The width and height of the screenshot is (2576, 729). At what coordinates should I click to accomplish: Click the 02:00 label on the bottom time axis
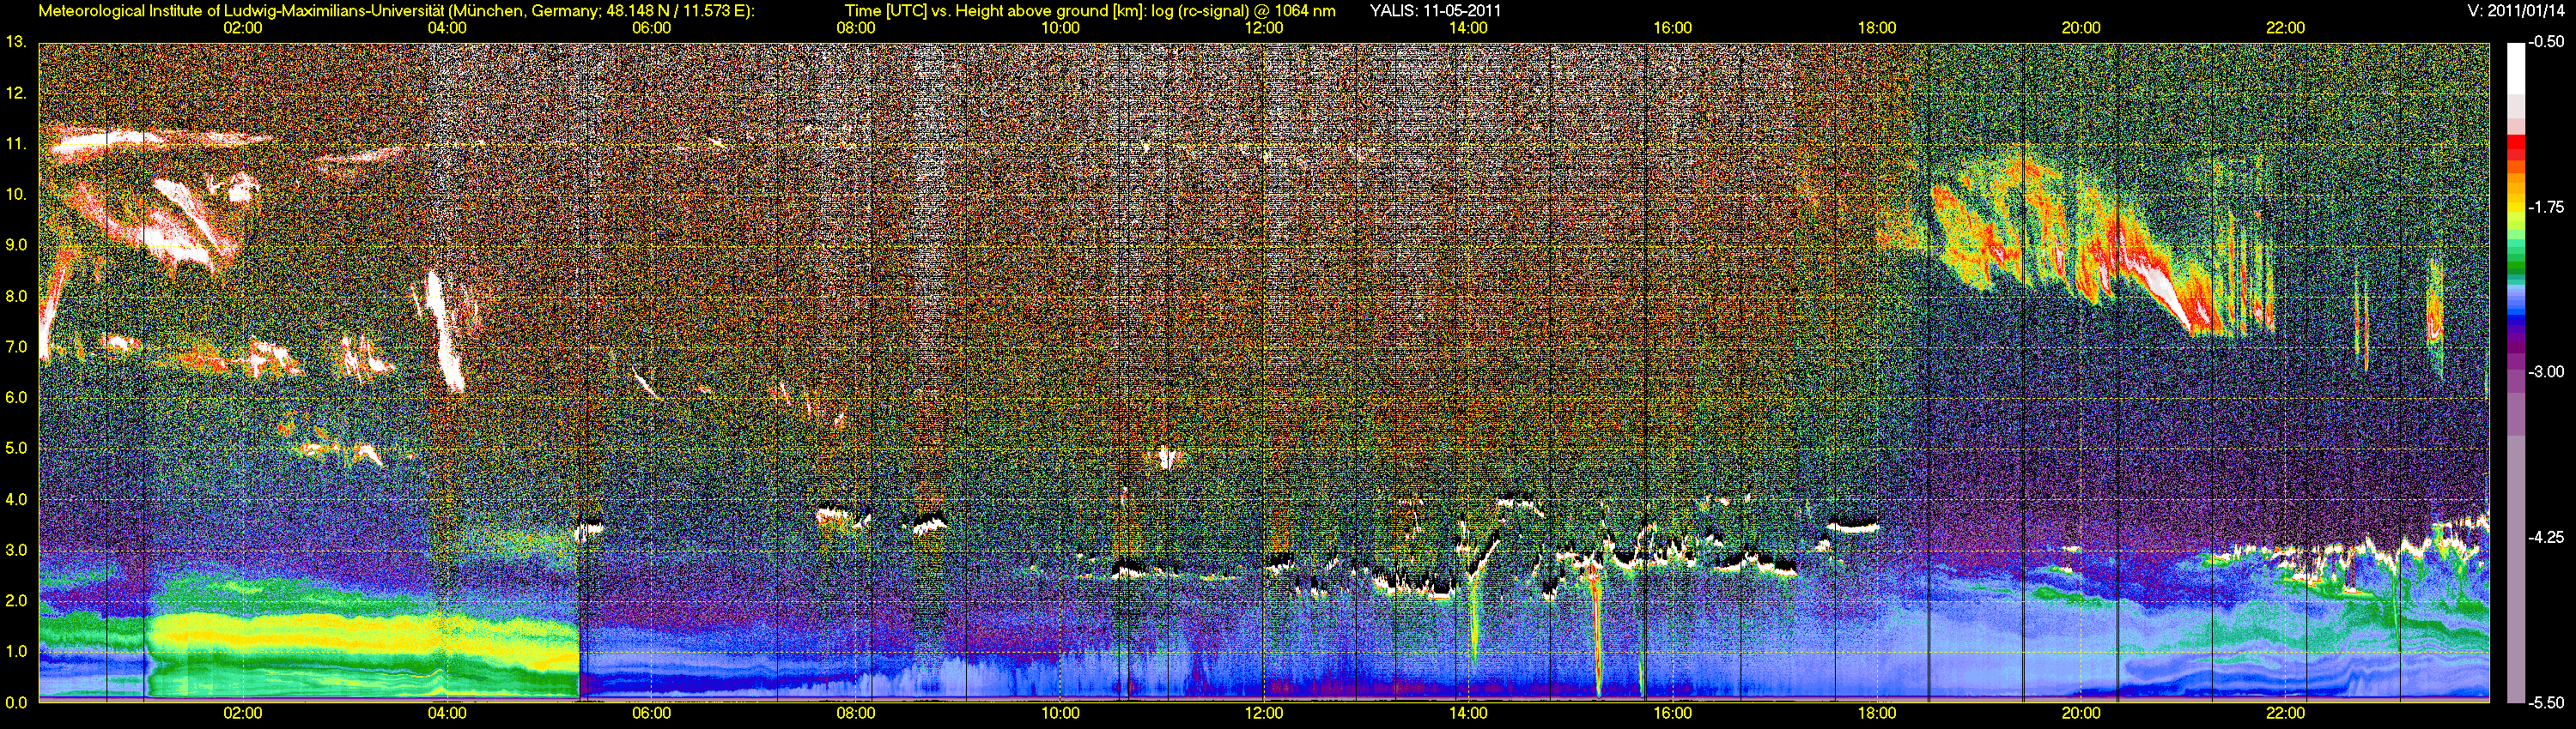(x=242, y=714)
